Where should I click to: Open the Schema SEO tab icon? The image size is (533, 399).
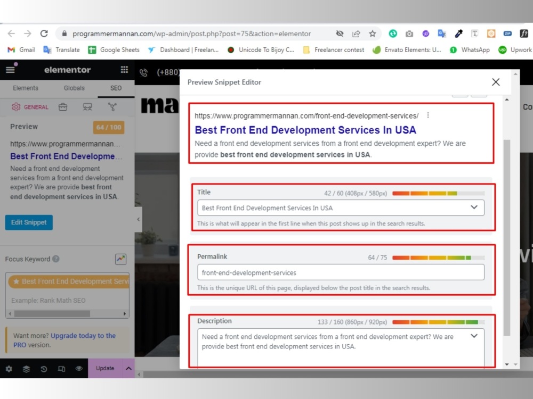point(87,107)
